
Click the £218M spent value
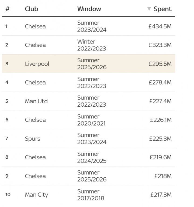(x=163, y=176)
